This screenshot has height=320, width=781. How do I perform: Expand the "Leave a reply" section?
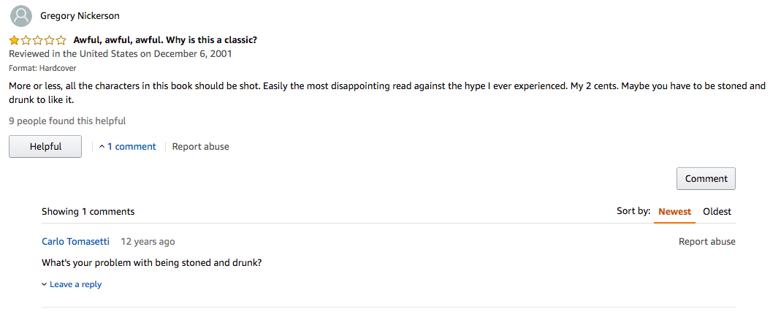click(72, 284)
